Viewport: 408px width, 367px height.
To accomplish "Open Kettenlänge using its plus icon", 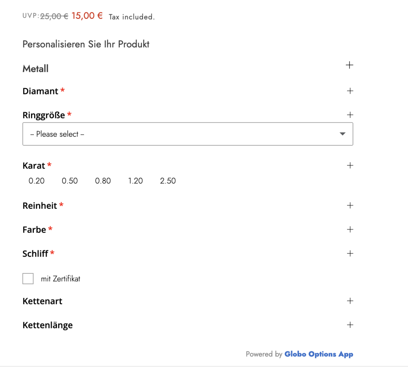I will point(350,325).
